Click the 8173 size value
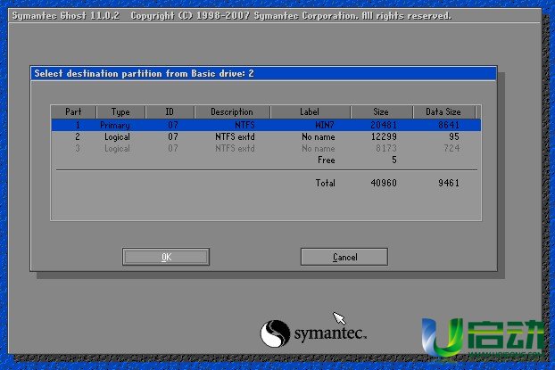 386,148
